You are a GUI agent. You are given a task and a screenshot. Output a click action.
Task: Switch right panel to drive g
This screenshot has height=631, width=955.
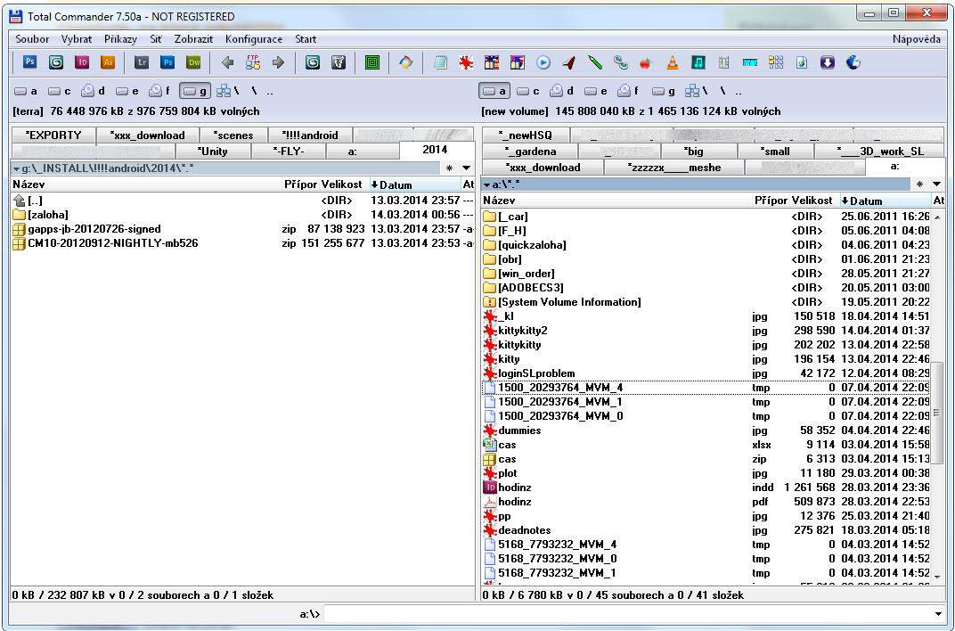tap(664, 92)
